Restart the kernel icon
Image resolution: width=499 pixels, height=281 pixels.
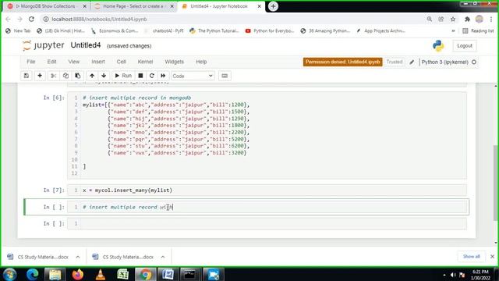coord(152,76)
